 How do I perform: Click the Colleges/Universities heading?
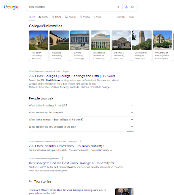(46, 26)
